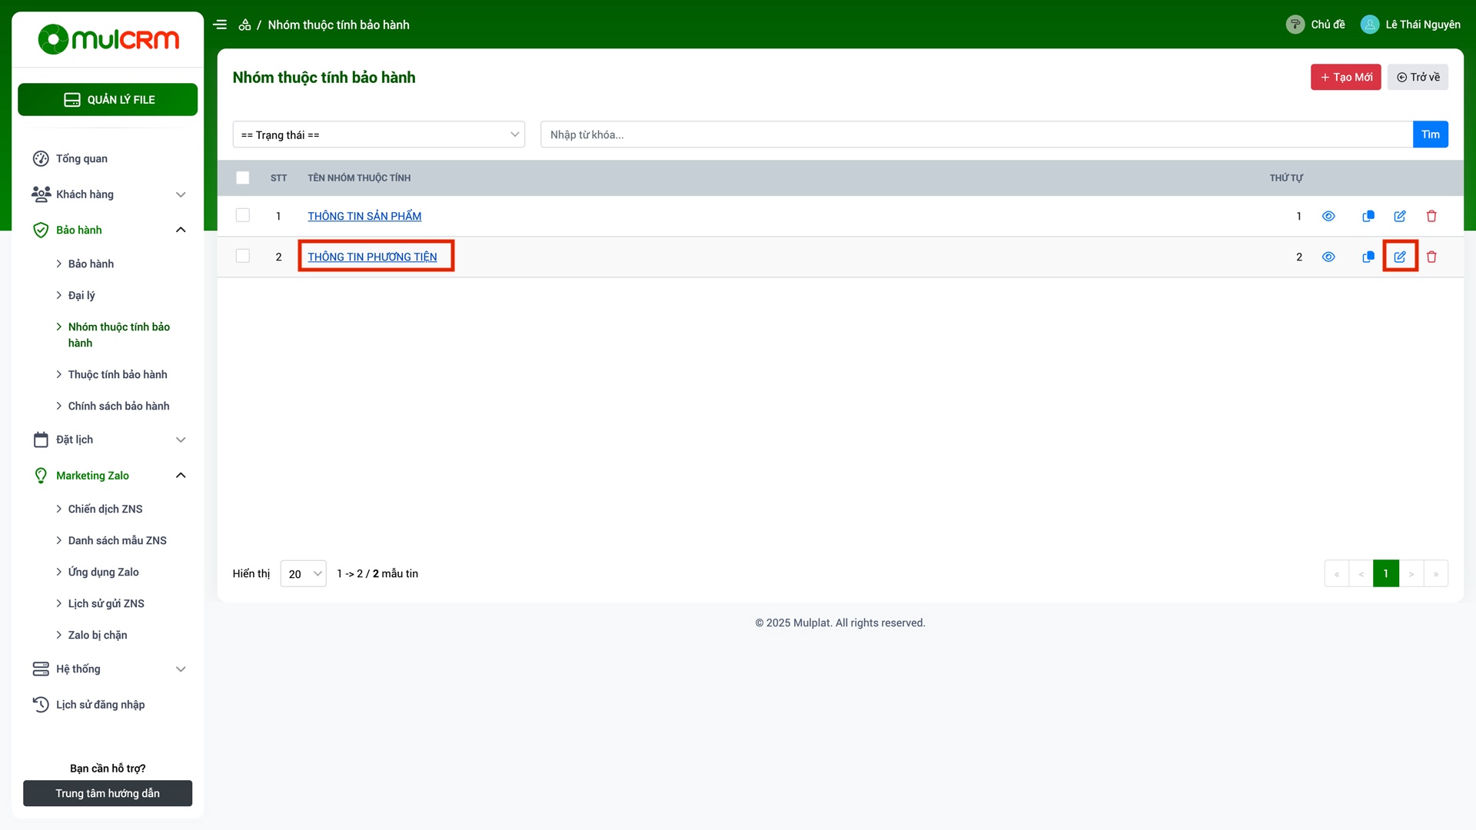The height and width of the screenshot is (830, 1476).
Task: Click trash icon in THÔNG TIN PHƯƠNG TIỆN row
Action: pyautogui.click(x=1431, y=257)
